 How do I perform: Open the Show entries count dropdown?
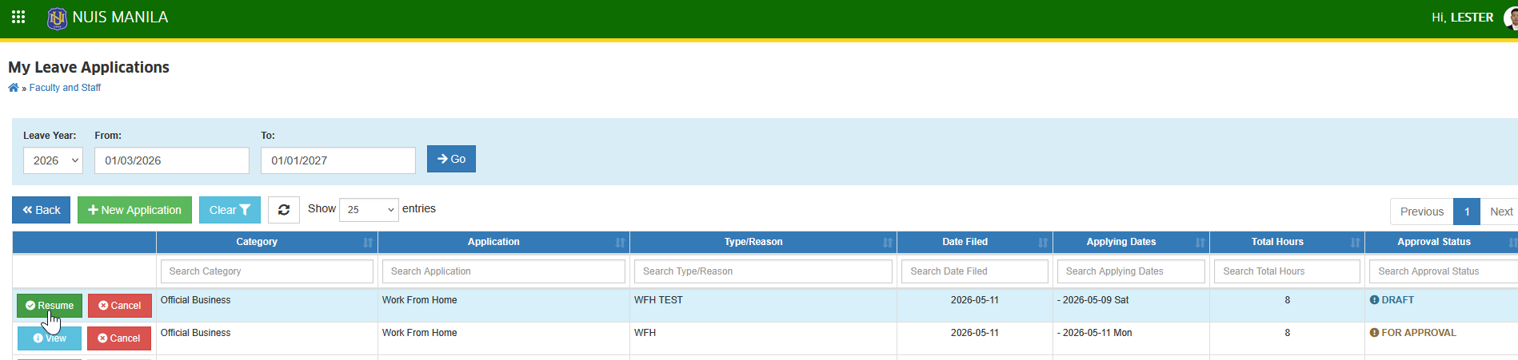pos(369,210)
